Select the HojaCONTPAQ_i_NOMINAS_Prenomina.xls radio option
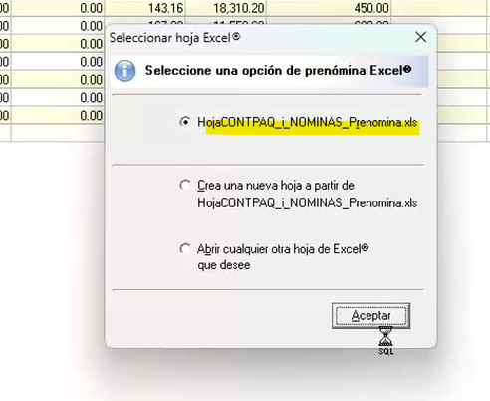The image size is (490, 401). (185, 122)
